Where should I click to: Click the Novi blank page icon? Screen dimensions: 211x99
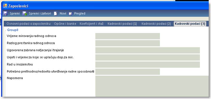click(55, 13)
